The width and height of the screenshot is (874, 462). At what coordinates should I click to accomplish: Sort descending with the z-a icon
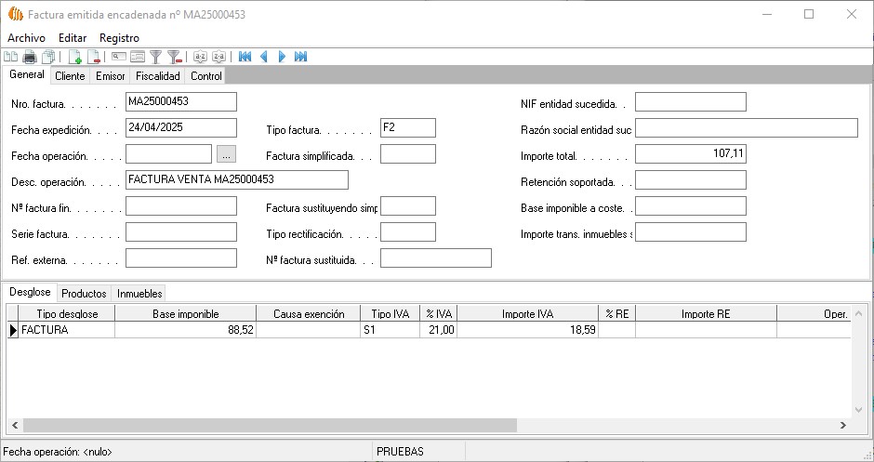pyautogui.click(x=218, y=57)
